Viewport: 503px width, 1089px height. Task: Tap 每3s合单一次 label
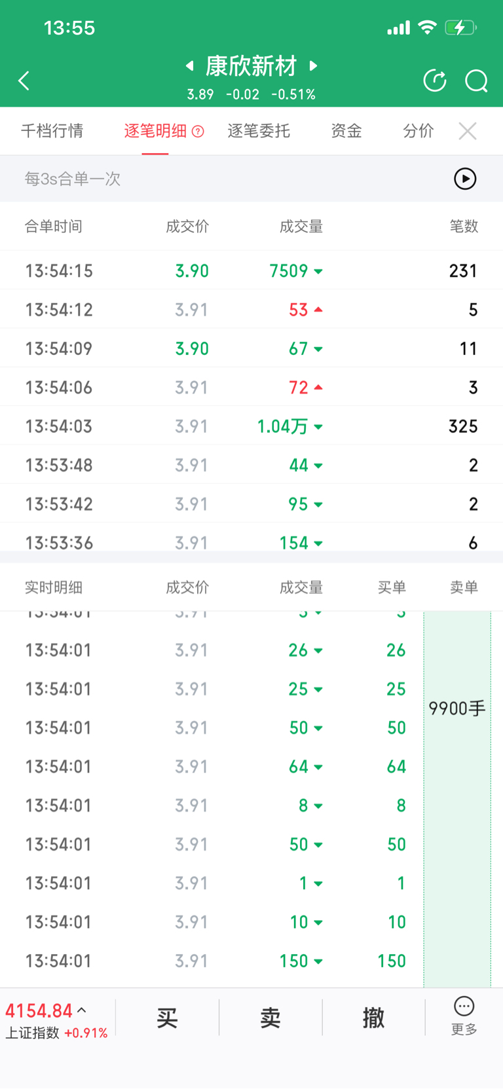(73, 179)
